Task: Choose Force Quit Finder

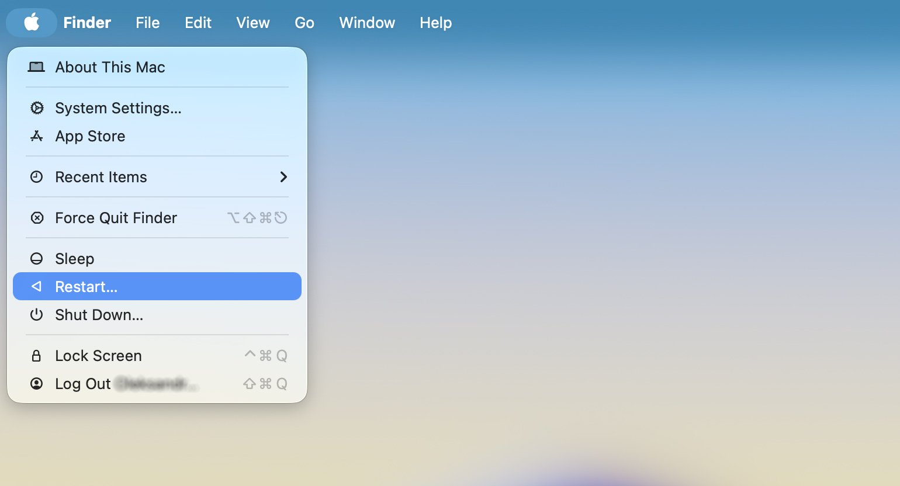Action: pyautogui.click(x=157, y=218)
